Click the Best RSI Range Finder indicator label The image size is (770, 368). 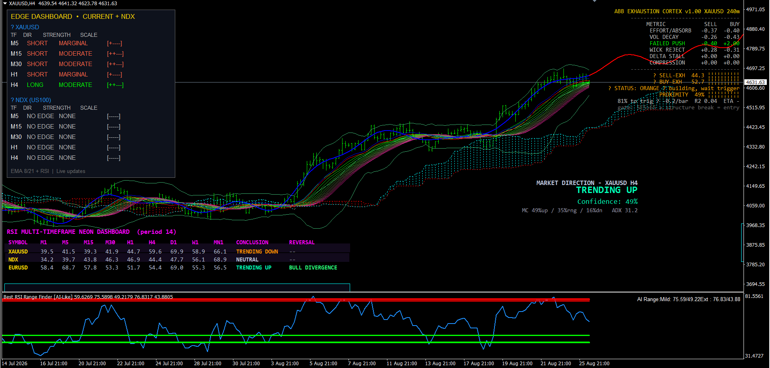[38, 297]
